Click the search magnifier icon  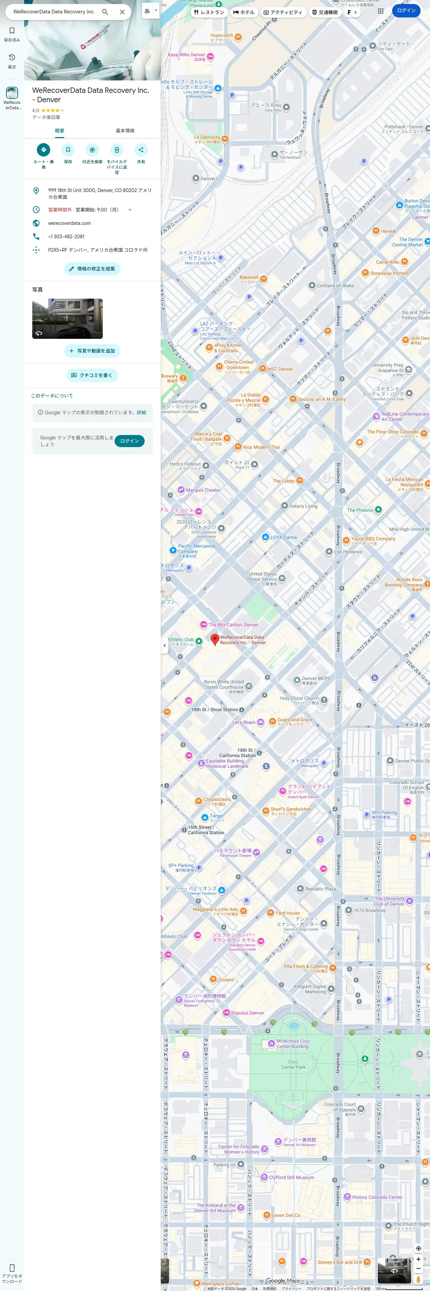pos(105,11)
